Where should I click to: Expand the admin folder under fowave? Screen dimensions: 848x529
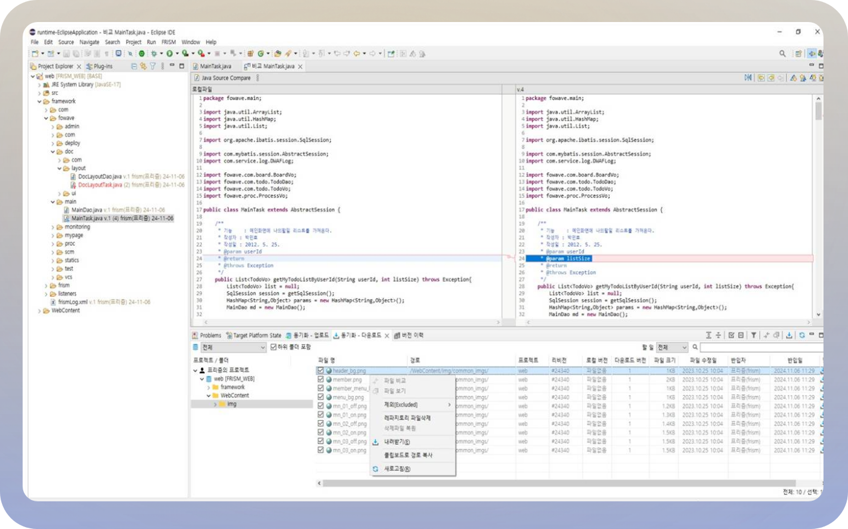pos(53,126)
